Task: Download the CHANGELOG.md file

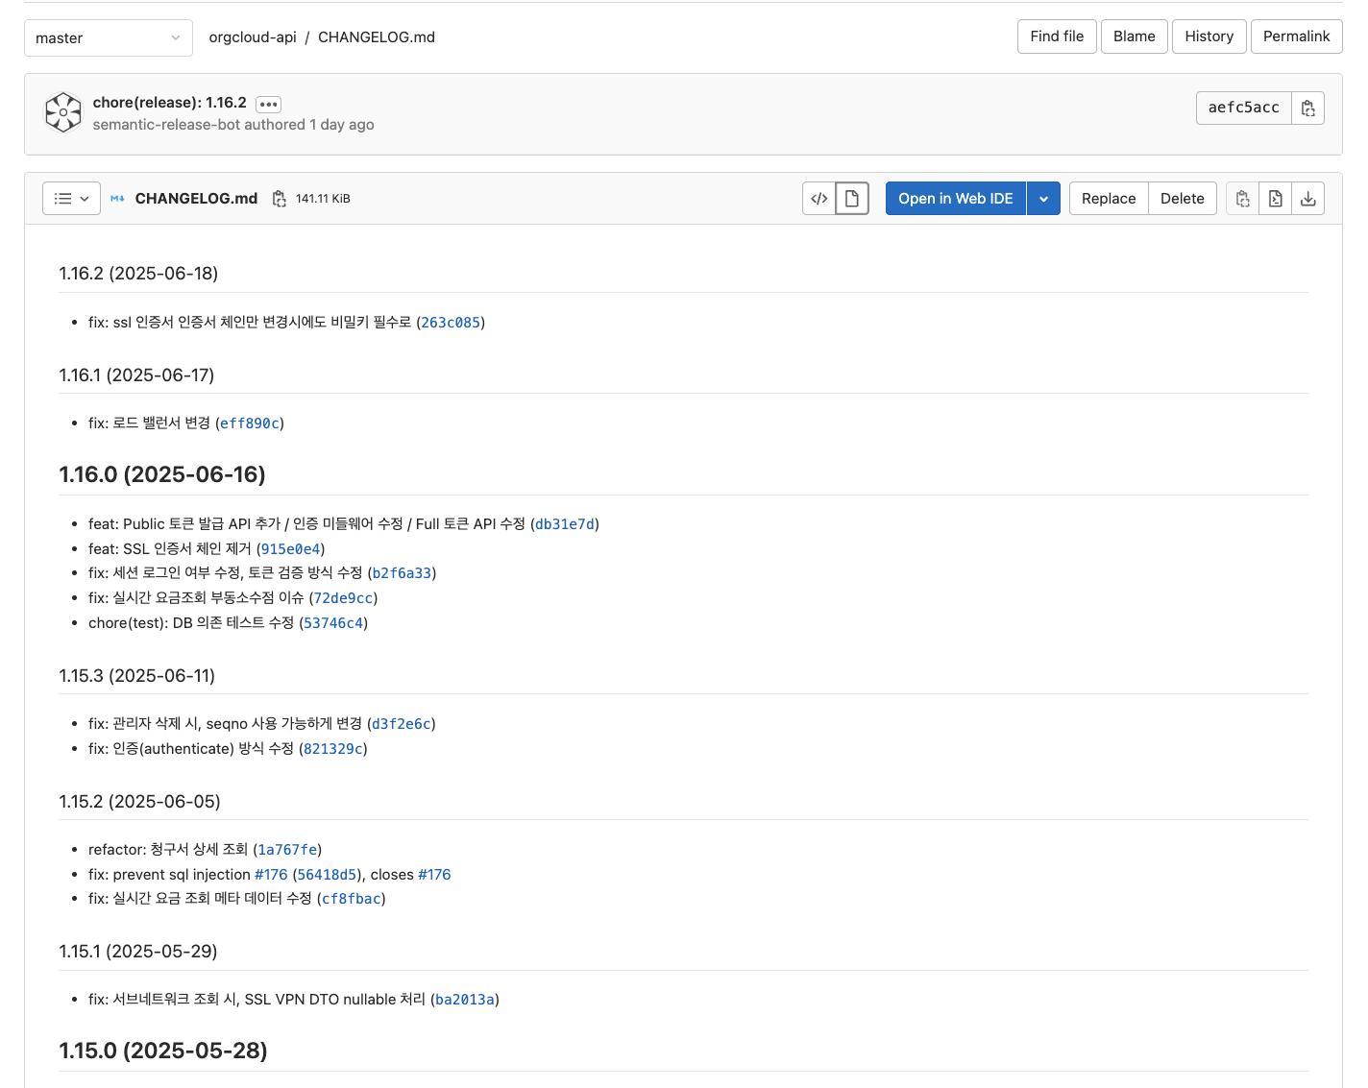Action: [x=1307, y=199]
